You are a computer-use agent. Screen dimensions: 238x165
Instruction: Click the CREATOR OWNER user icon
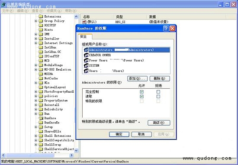(x=86, y=55)
